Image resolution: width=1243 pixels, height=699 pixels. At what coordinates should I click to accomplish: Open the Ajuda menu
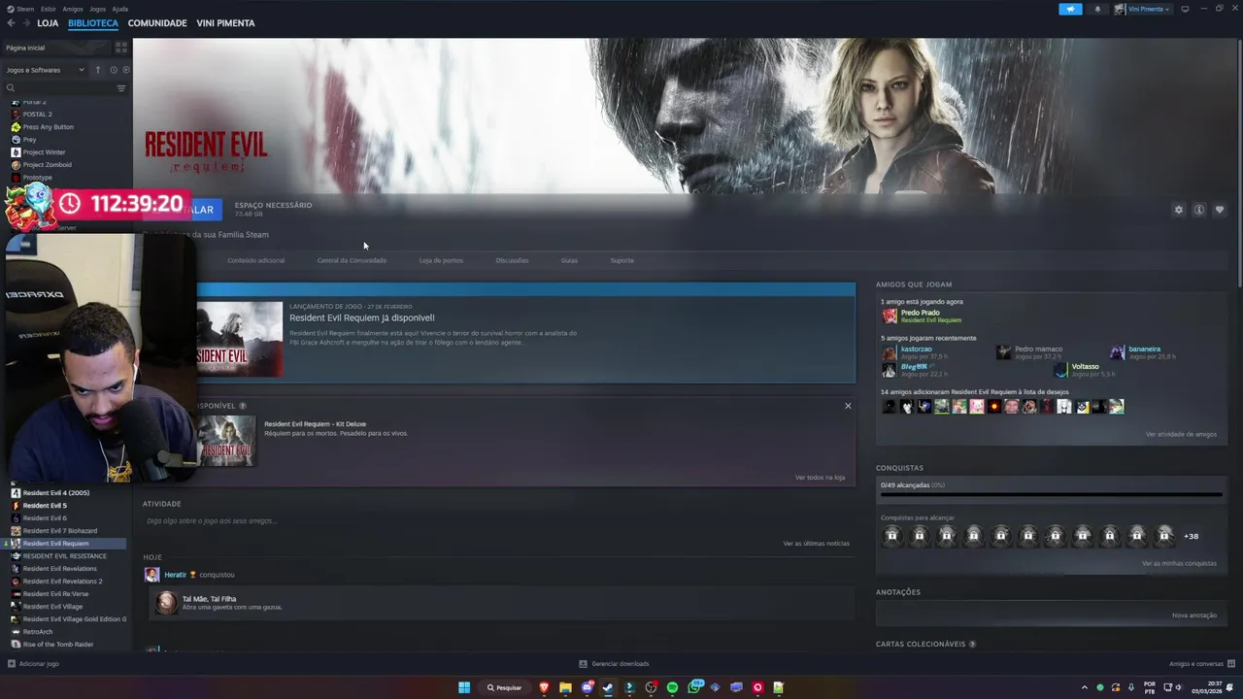pos(119,9)
